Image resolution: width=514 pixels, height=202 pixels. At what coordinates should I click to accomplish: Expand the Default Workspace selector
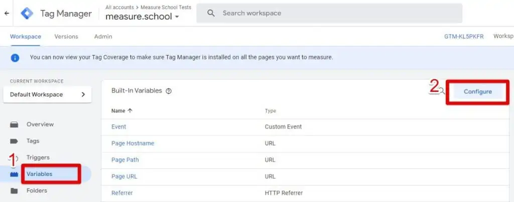pos(47,94)
